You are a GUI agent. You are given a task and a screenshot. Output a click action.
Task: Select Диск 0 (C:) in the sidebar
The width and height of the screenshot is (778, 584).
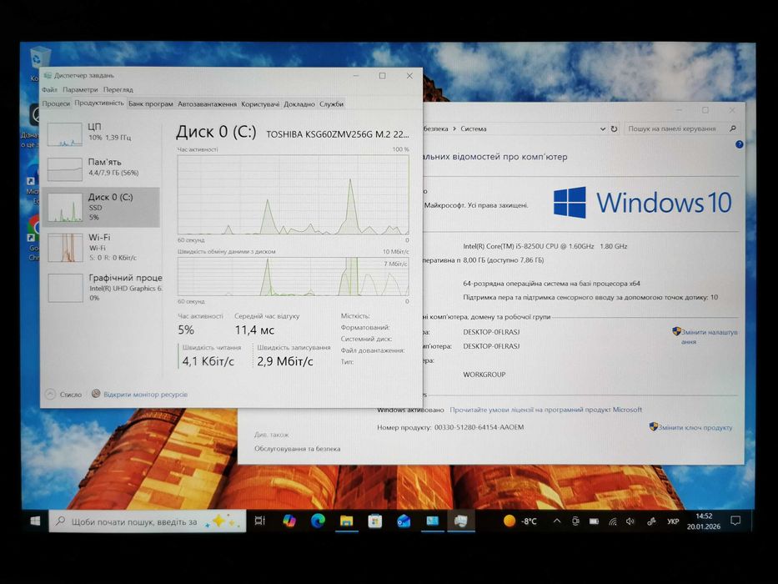tap(101, 207)
